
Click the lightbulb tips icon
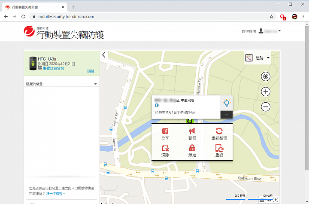227,103
